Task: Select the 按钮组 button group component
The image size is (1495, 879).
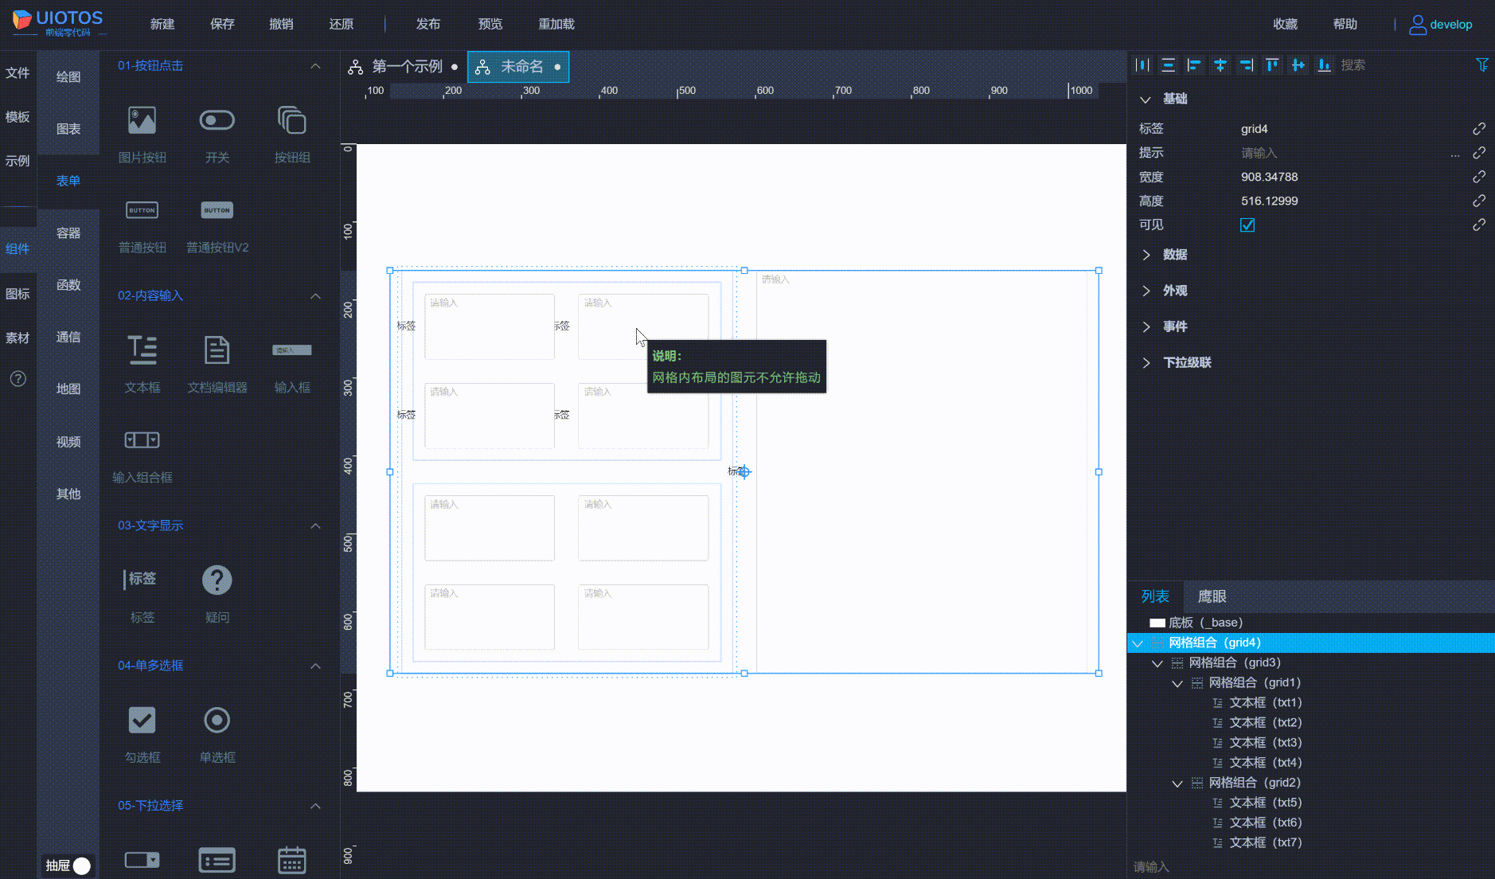Action: pos(291,122)
